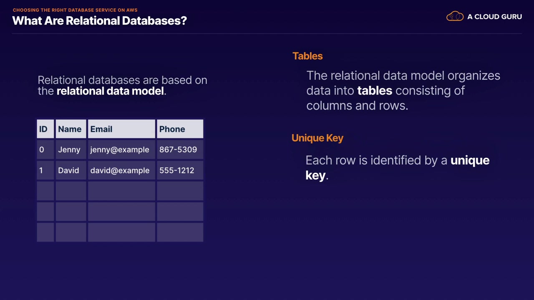This screenshot has height=300, width=534.
Task: Click the slide title What Are Relational Databases?
Action: (99, 21)
